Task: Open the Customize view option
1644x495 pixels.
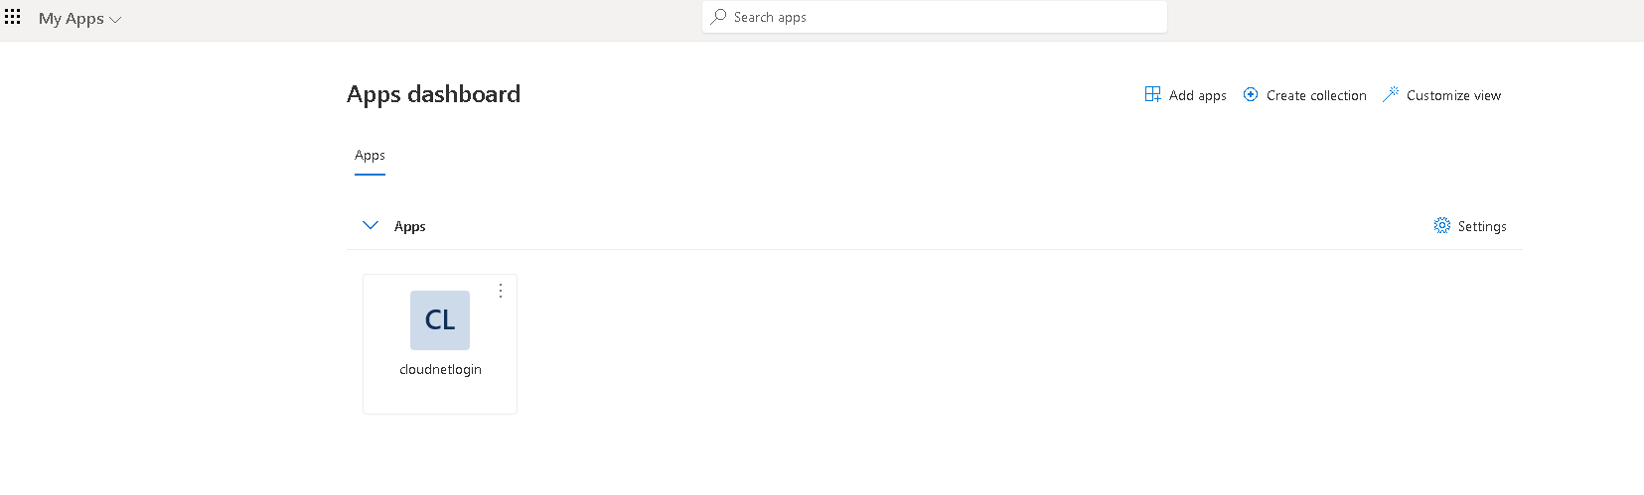Action: coord(1453,95)
